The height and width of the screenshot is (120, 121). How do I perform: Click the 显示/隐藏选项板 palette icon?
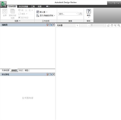[38, 16]
